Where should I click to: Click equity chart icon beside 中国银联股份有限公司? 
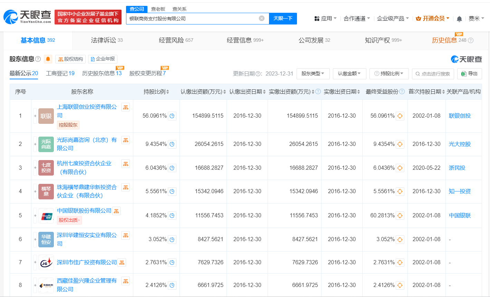tap(116, 210)
